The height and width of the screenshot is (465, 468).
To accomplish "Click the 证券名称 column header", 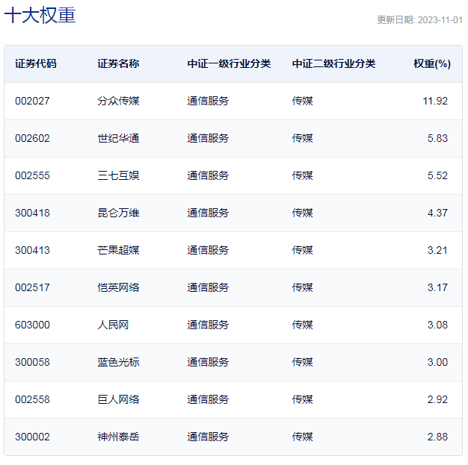I will coord(118,64).
